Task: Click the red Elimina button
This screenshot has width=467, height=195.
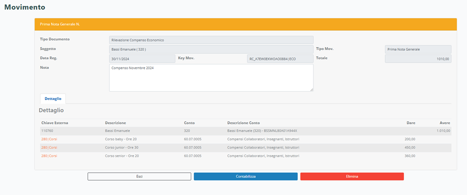Action: click(x=352, y=176)
